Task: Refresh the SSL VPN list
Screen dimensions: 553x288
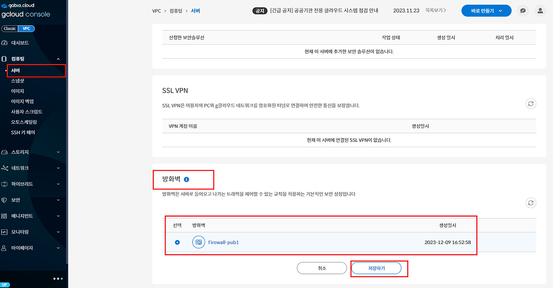Action: 531,103
